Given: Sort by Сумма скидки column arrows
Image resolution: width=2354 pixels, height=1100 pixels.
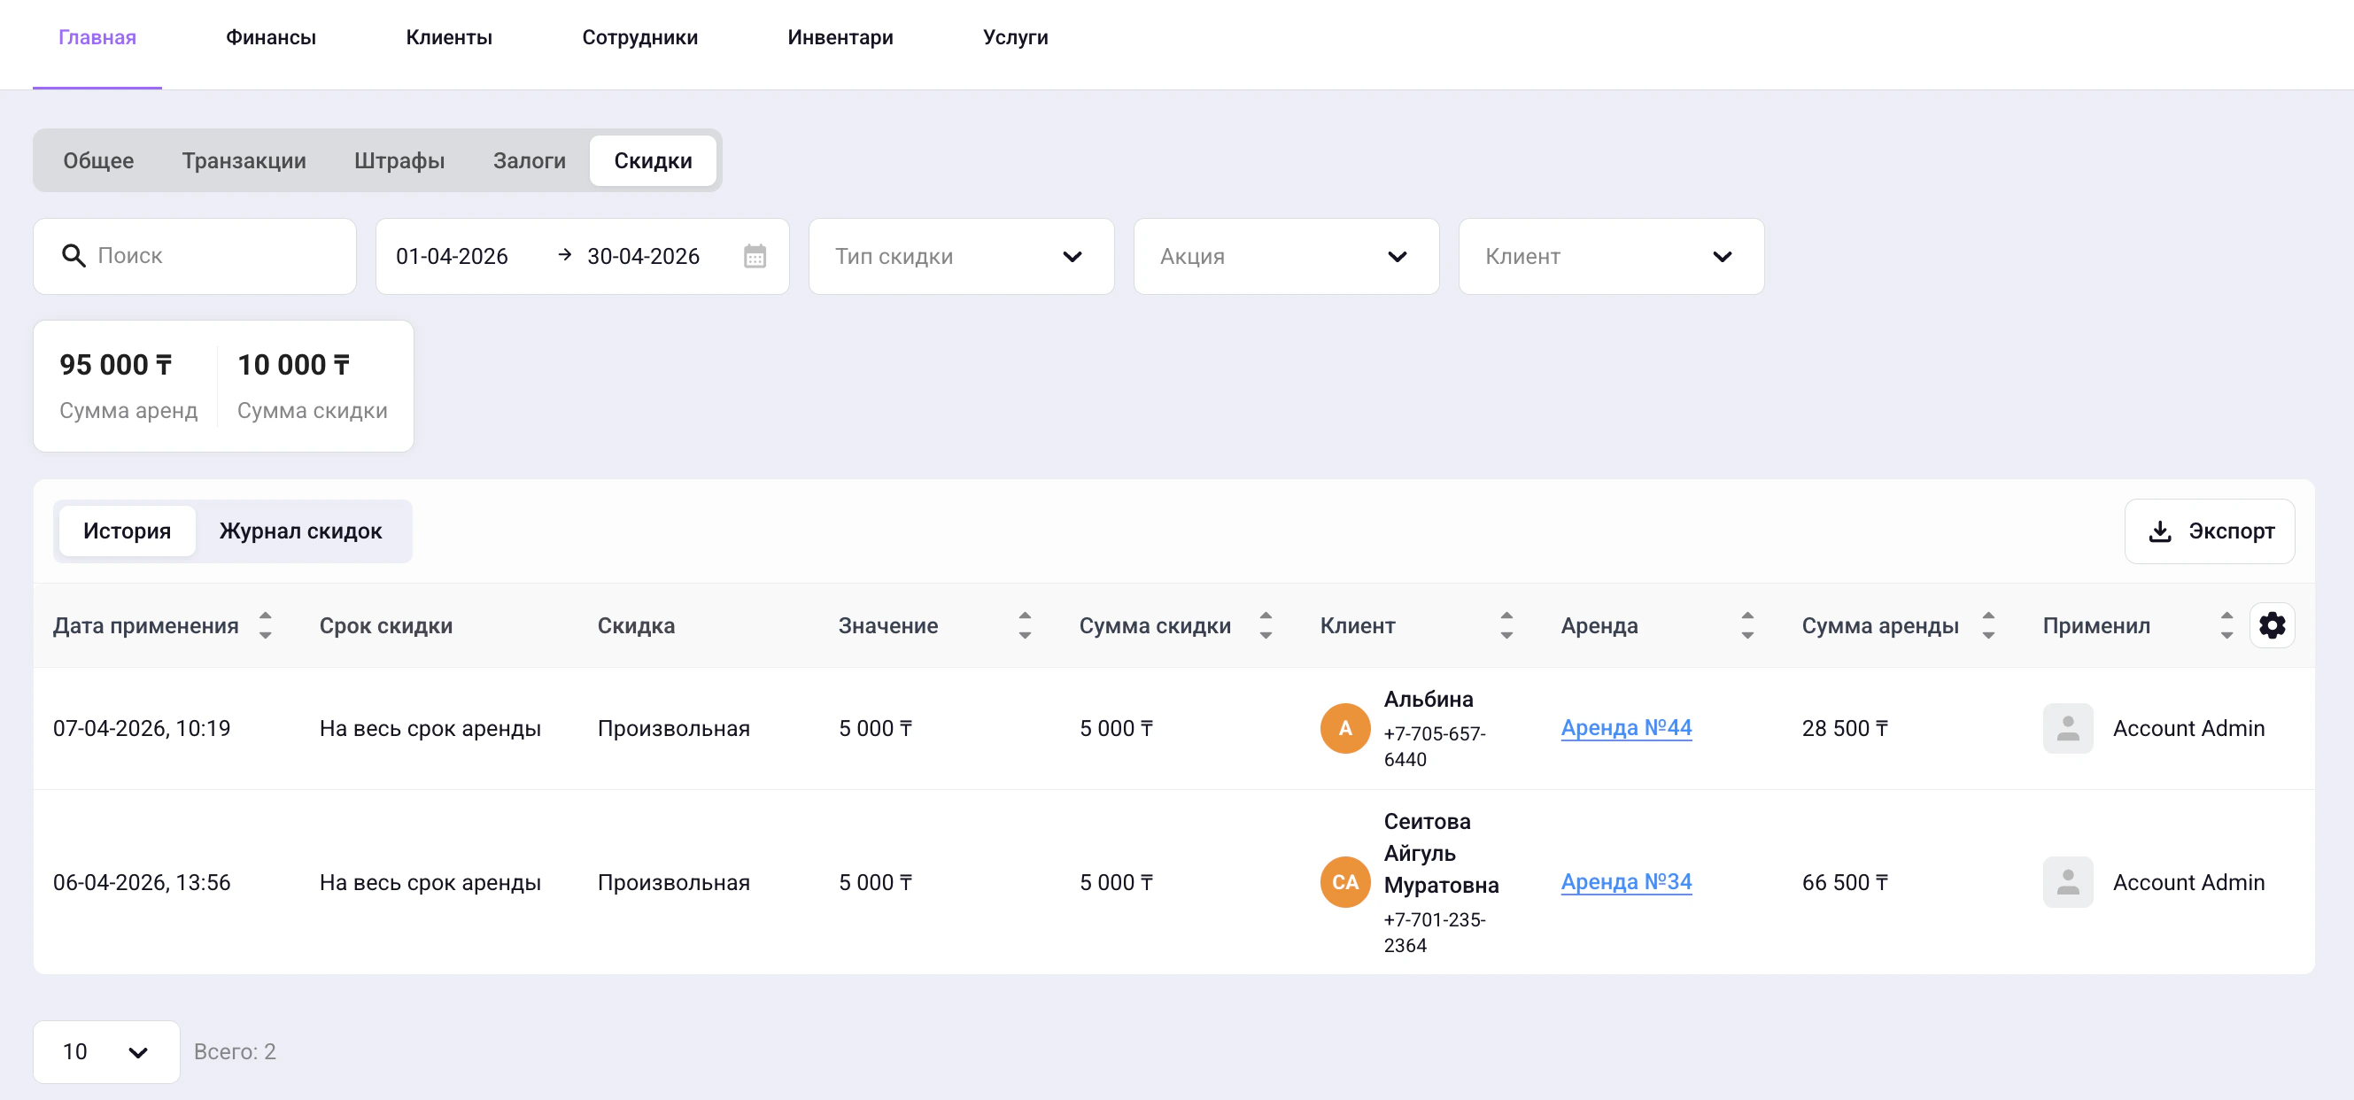Looking at the screenshot, I should pyautogui.click(x=1265, y=626).
